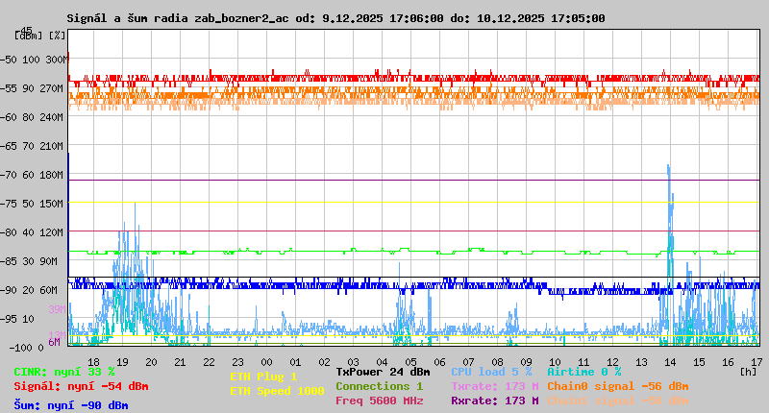Click hour '00' on the time axis
The width and height of the screenshot is (769, 413).
(267, 362)
